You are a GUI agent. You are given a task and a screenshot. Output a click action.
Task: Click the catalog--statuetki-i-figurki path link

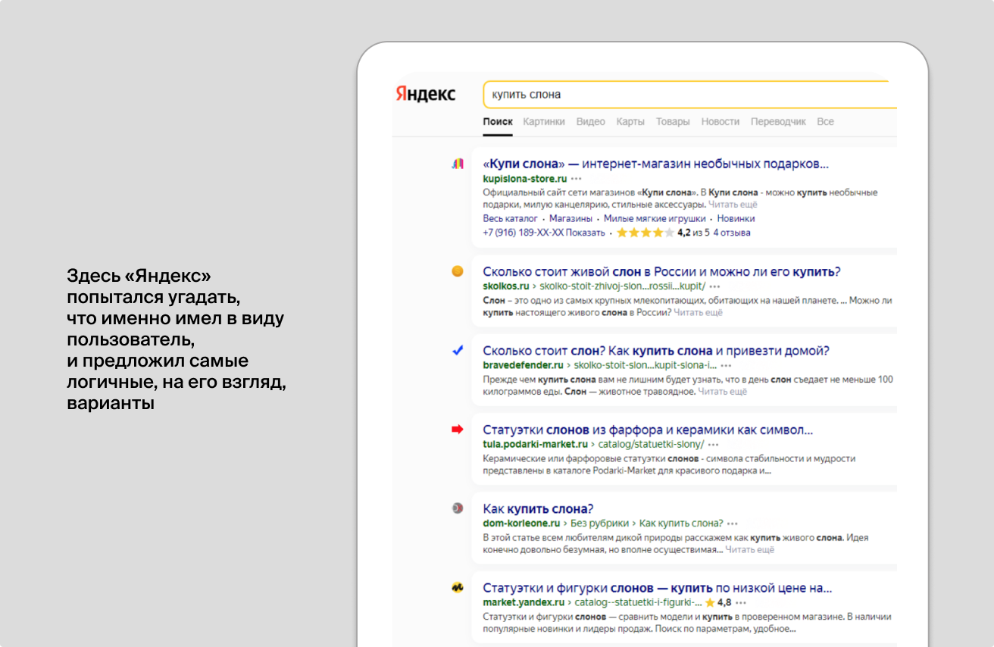(639, 602)
